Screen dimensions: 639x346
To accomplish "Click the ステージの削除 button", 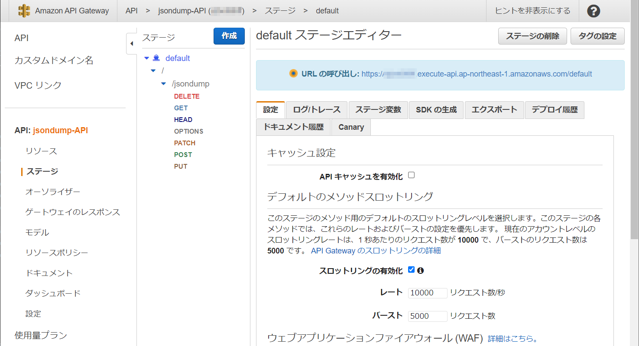I will click(532, 36).
